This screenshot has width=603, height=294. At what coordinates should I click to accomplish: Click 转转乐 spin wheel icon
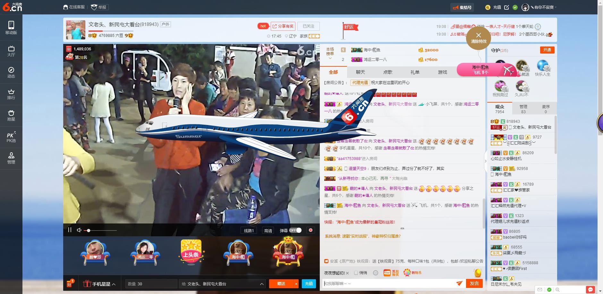[412, 273]
